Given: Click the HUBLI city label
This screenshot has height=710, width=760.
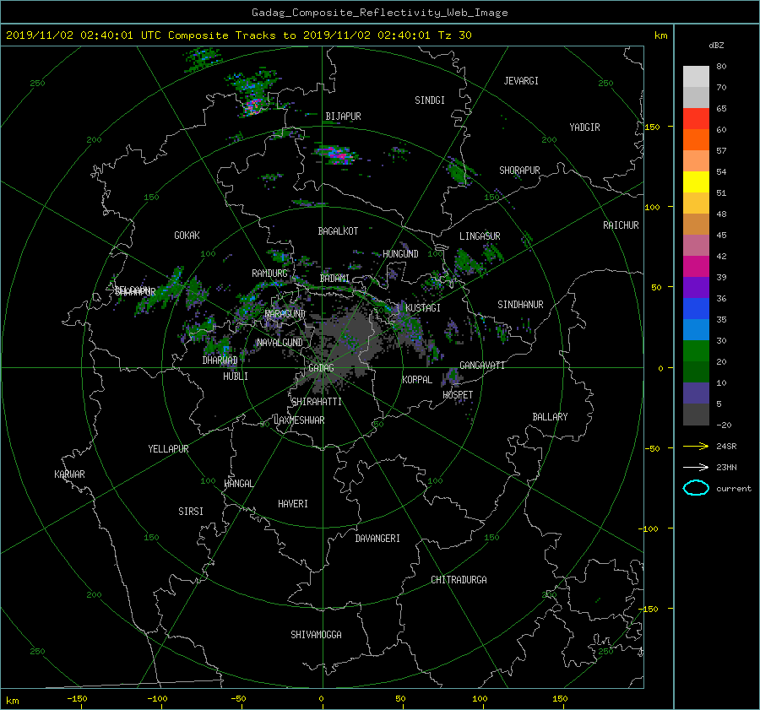Looking at the screenshot, I should tap(235, 376).
